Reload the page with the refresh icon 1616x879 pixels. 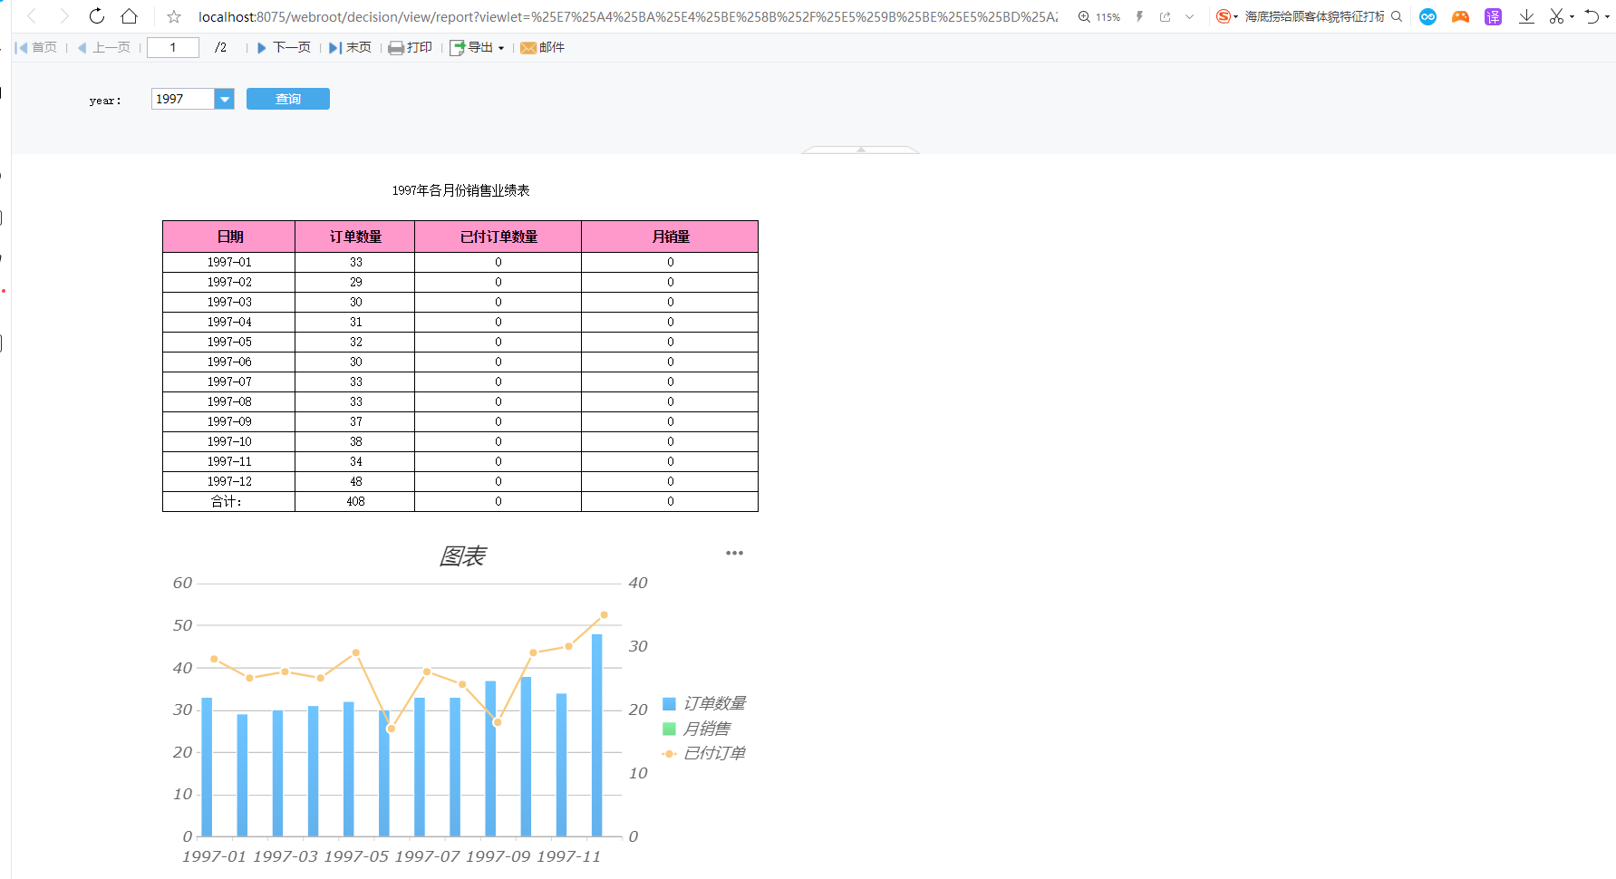click(x=97, y=16)
